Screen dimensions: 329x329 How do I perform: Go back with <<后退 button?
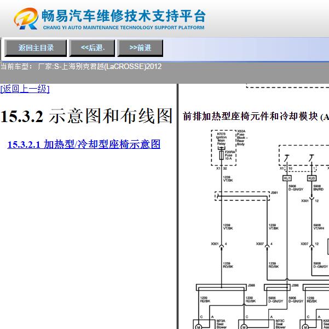92,48
